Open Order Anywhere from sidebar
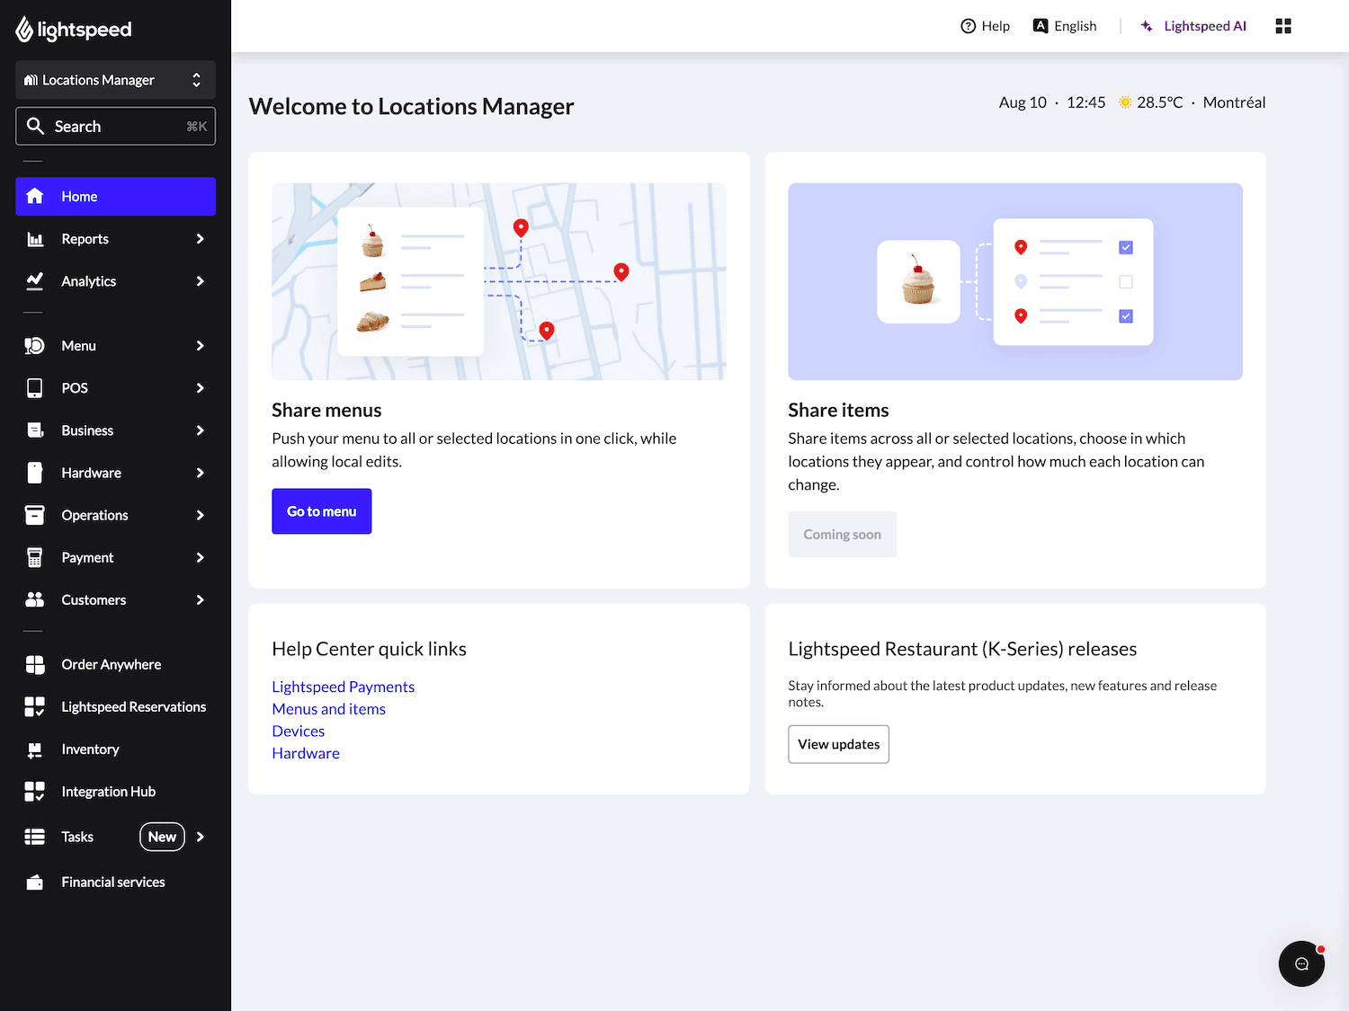 click(x=115, y=664)
